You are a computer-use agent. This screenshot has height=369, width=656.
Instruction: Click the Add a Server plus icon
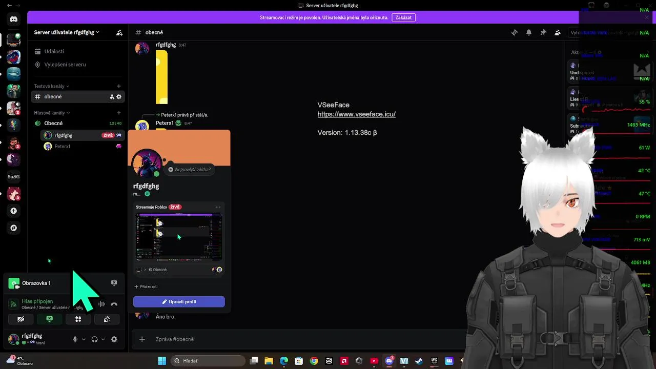tap(14, 211)
